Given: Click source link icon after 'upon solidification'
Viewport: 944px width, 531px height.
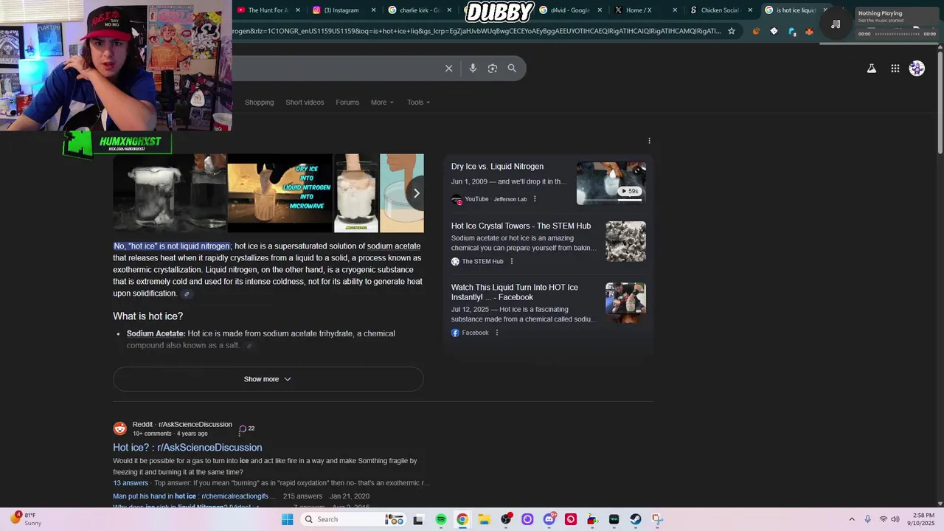Looking at the screenshot, I should click(187, 294).
